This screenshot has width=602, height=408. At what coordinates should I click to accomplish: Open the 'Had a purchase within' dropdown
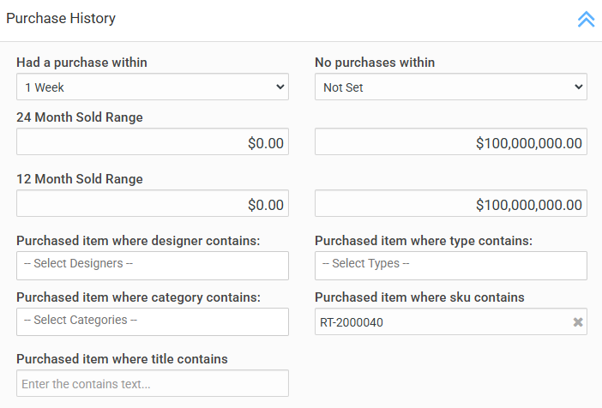153,87
